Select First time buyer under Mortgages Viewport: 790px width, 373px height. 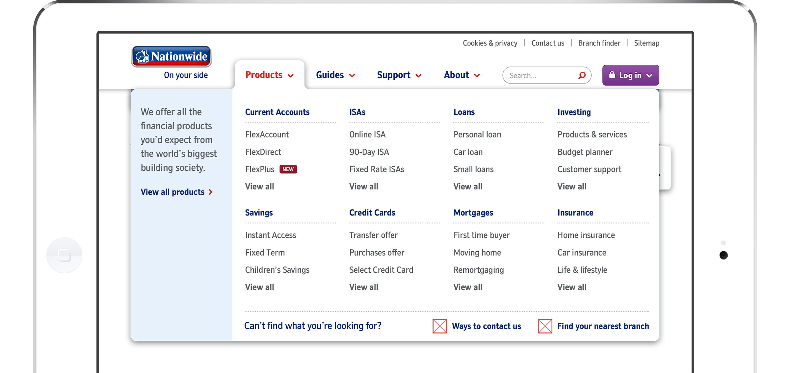(x=481, y=235)
